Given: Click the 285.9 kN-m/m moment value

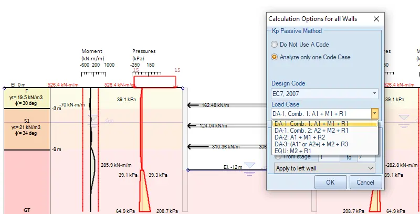Looking at the screenshot, I should (x=116, y=165).
